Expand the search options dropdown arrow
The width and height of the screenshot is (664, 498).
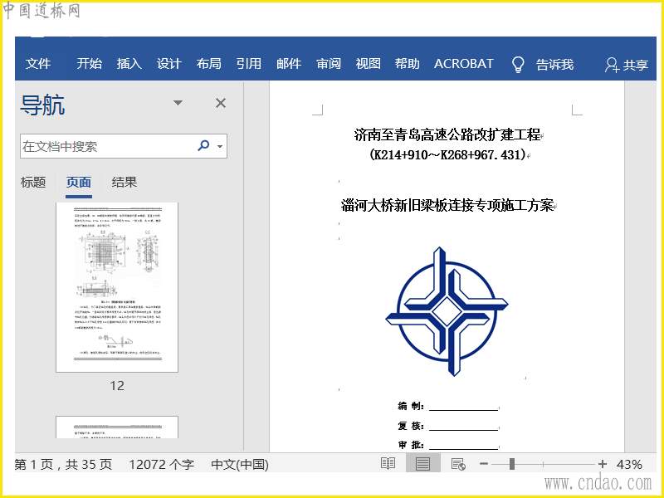220,147
